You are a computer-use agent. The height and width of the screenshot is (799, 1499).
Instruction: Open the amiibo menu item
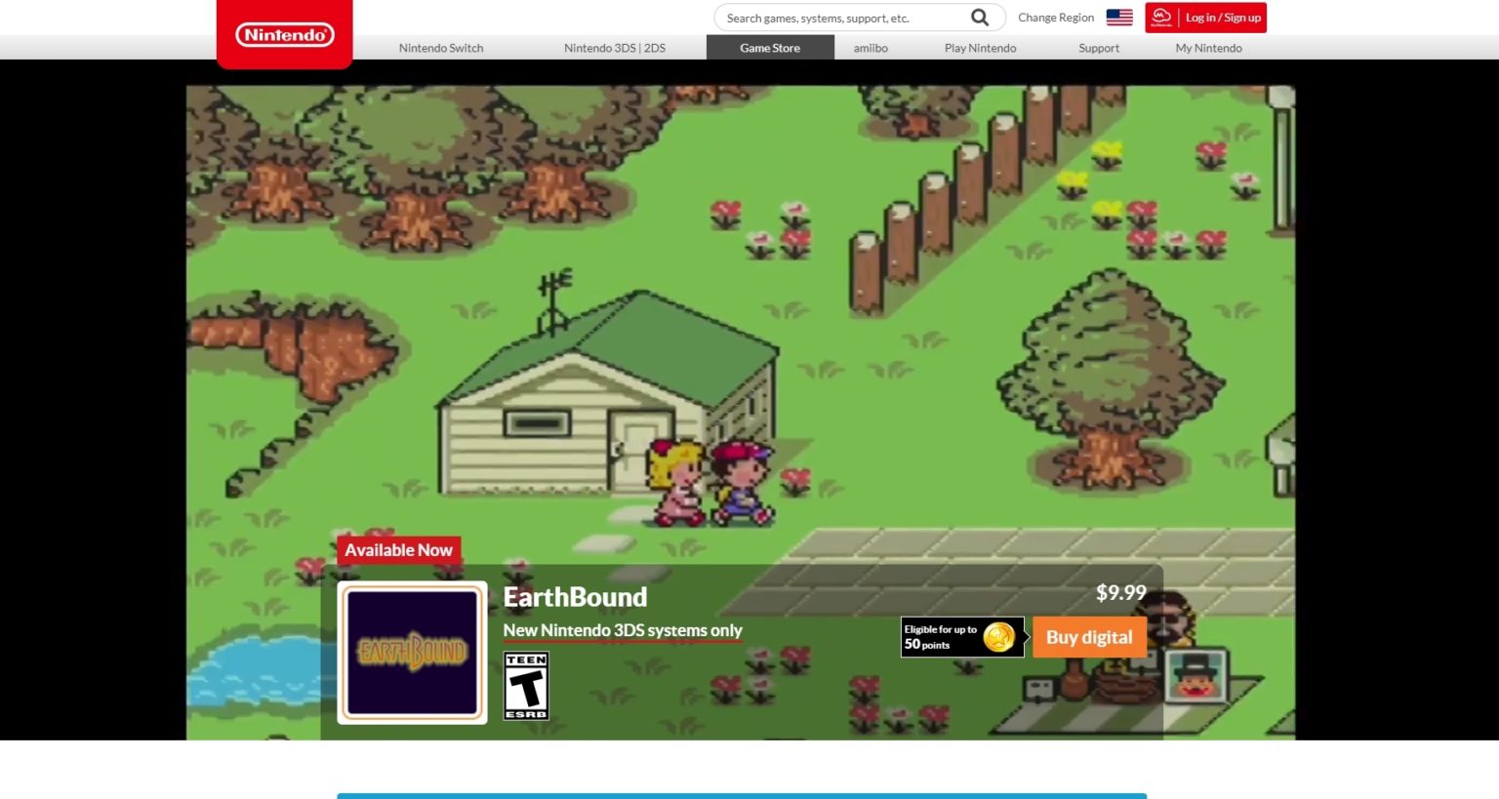(871, 48)
